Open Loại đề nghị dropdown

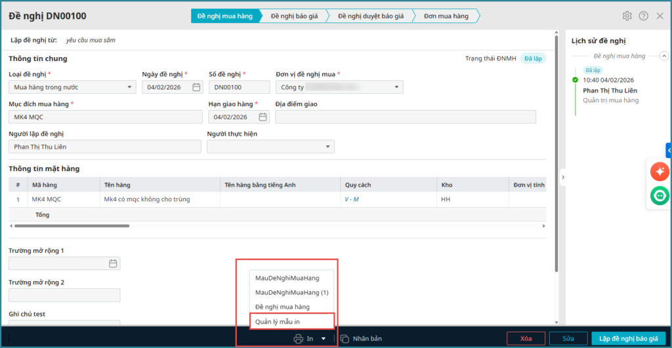(x=129, y=87)
